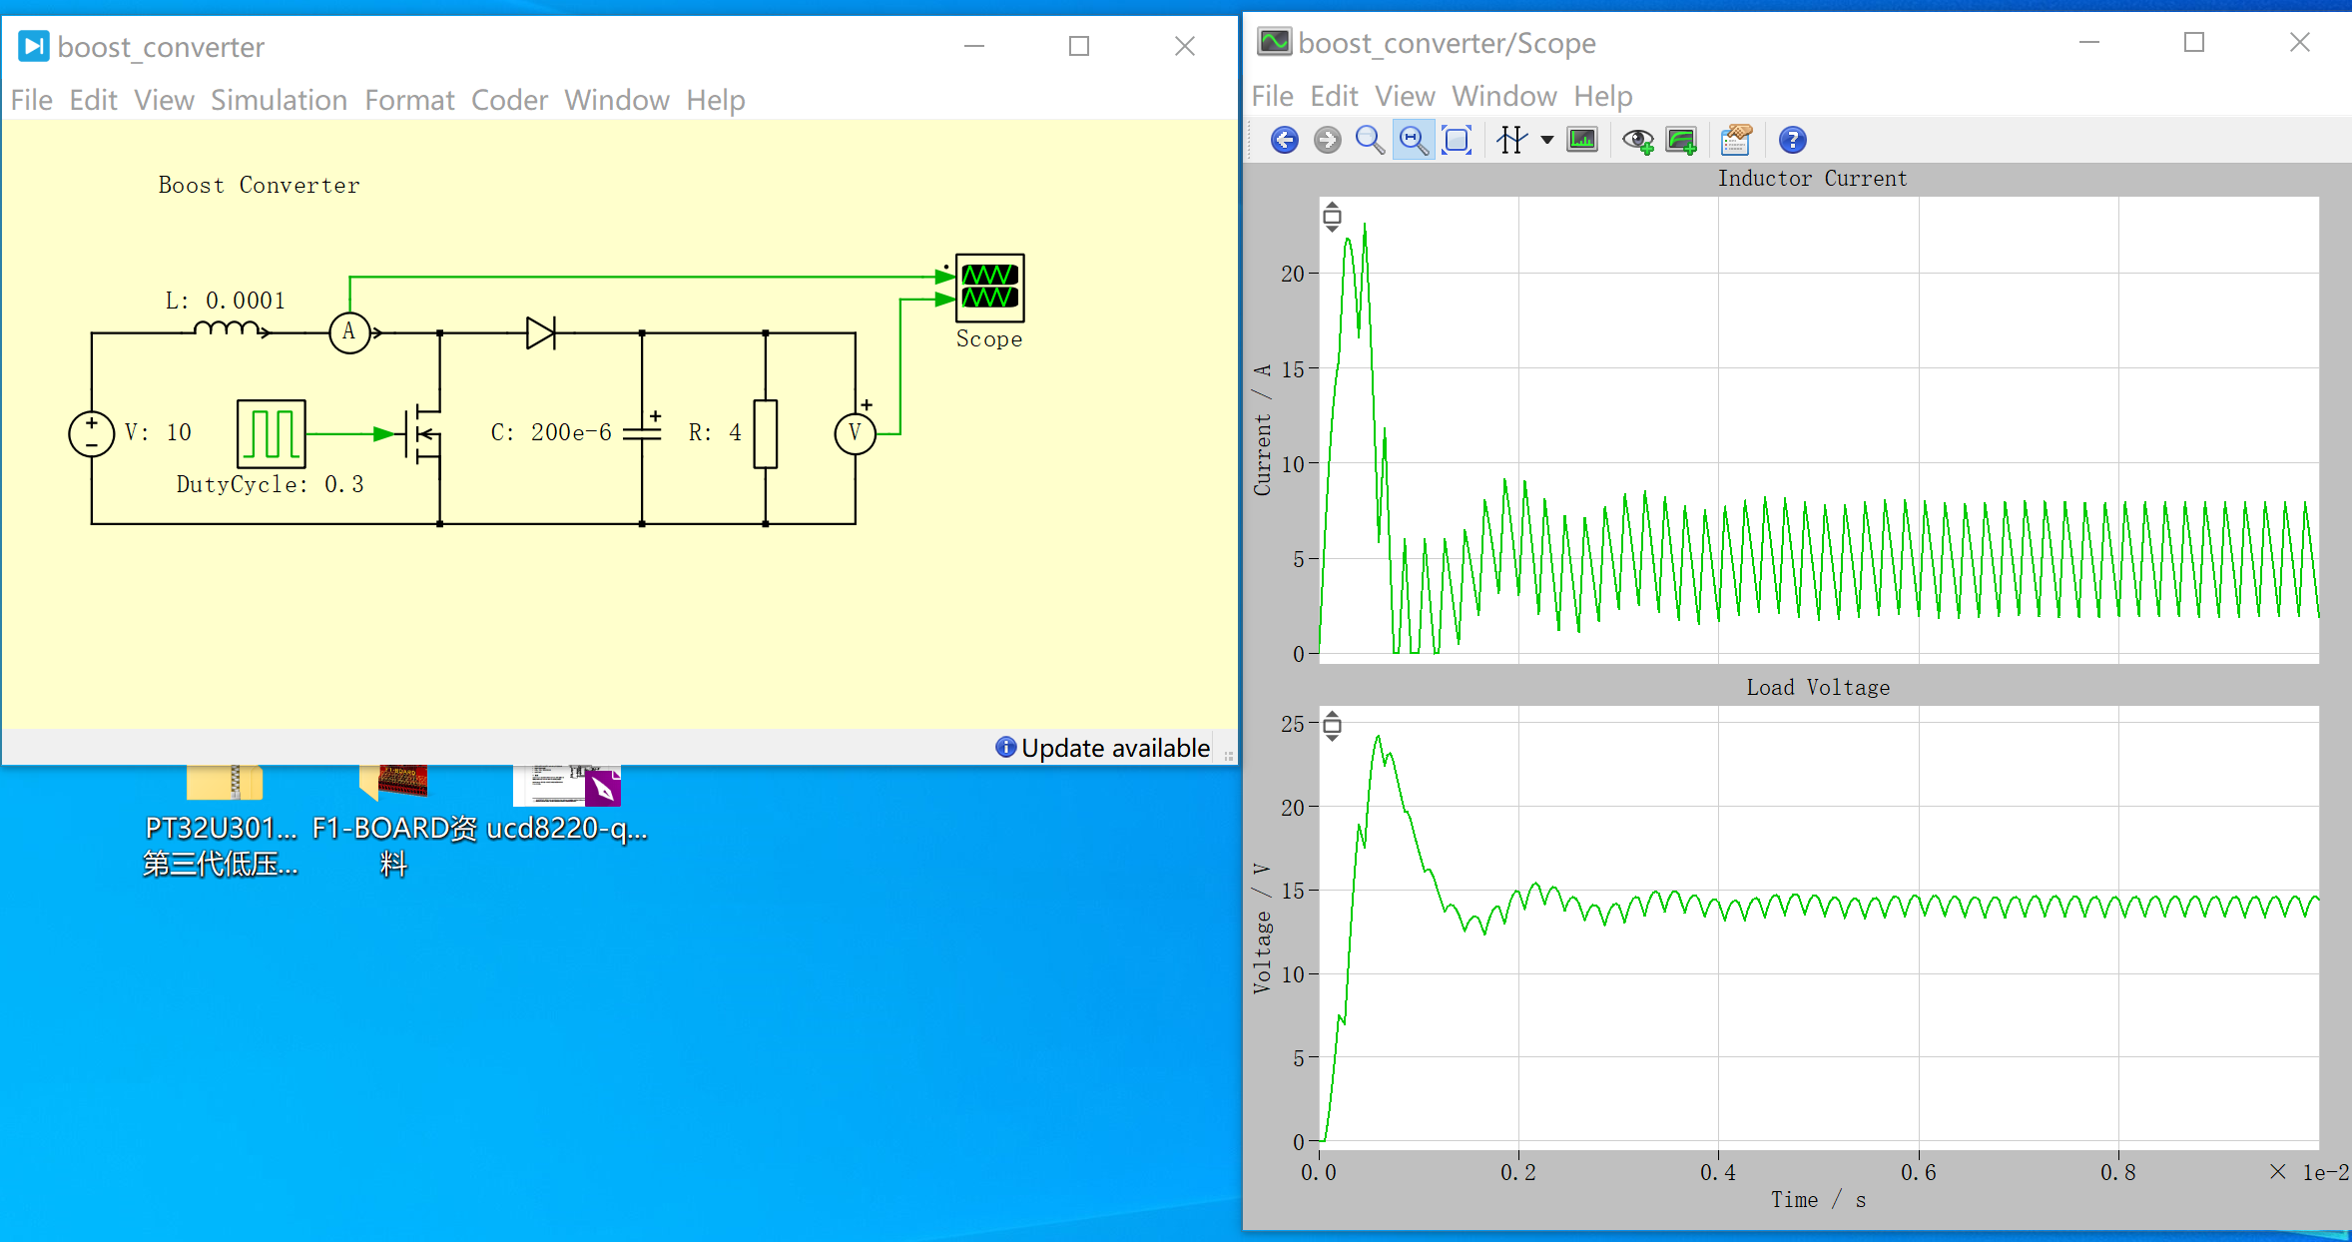The image size is (2352, 1242).
Task: Select the Scope block in schematic
Action: [989, 288]
